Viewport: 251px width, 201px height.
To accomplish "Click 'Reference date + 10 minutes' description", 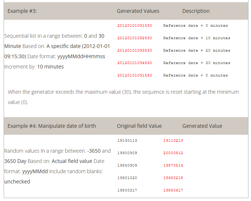I will (x=197, y=38).
